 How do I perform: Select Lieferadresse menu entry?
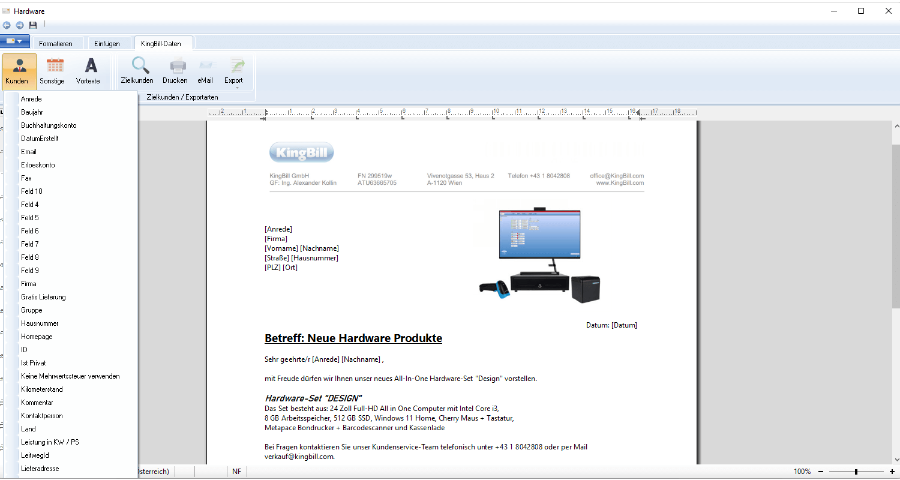point(71,469)
